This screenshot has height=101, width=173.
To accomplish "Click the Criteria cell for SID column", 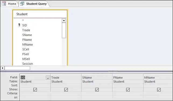I will click(35, 94).
